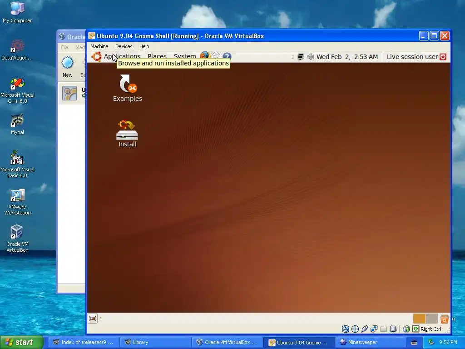
Task: Open the Places menu in Ubuntu
Action: [157, 56]
